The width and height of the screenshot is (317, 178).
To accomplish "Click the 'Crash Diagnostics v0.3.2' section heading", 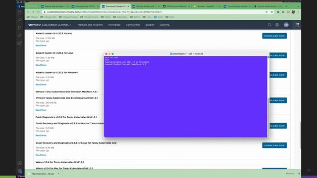I will click(x=66, y=117).
